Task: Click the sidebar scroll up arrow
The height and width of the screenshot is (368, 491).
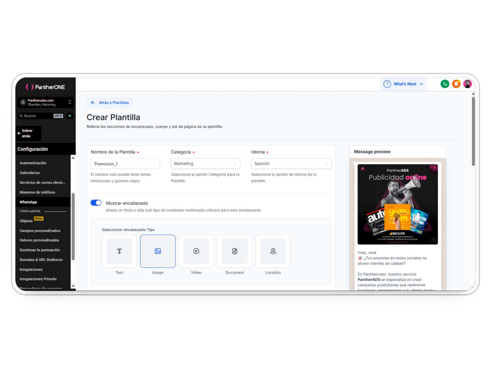Action: (73, 158)
